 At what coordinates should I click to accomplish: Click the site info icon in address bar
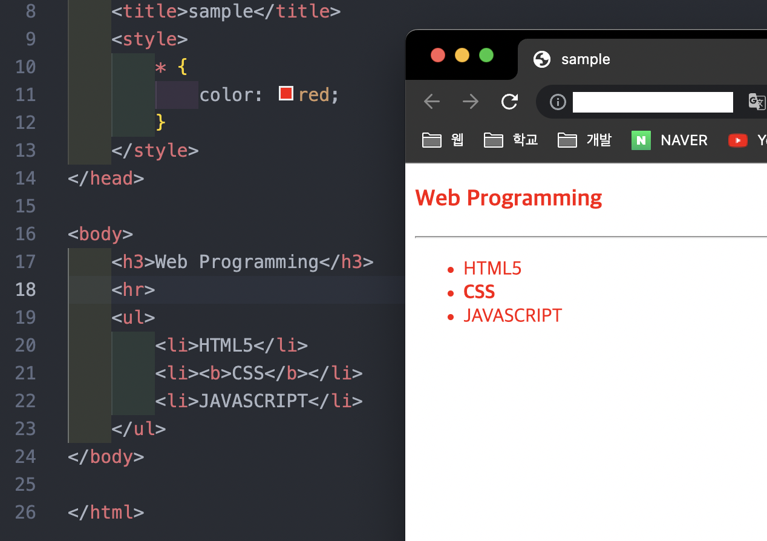558,102
